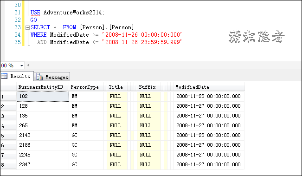Click the Suffix column header

149,87
